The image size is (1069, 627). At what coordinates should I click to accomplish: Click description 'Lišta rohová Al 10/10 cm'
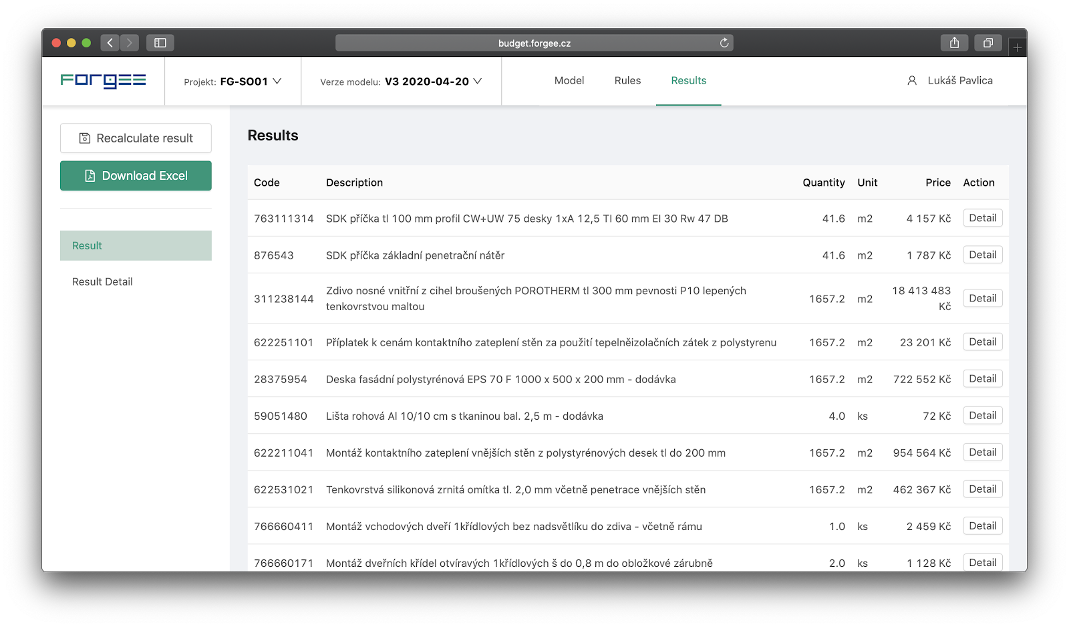(464, 416)
